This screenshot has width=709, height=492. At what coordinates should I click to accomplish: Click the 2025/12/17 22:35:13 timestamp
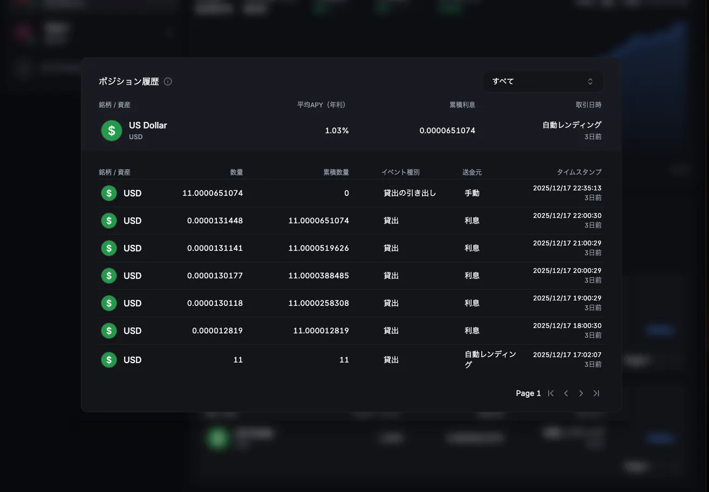(567, 188)
